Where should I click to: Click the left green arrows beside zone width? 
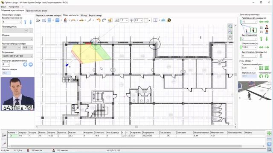click(x=261, y=47)
